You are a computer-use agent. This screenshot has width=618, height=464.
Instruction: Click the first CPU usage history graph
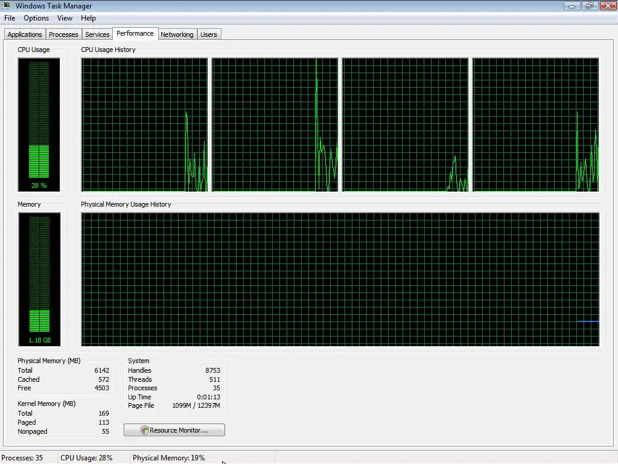tap(144, 124)
